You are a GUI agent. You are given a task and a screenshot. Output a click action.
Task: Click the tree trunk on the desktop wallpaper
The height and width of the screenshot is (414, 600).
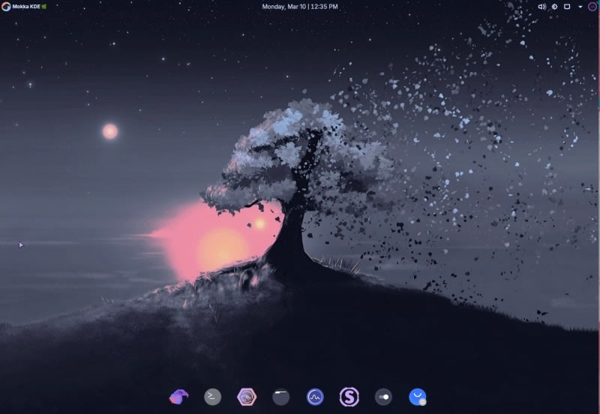[291, 232]
